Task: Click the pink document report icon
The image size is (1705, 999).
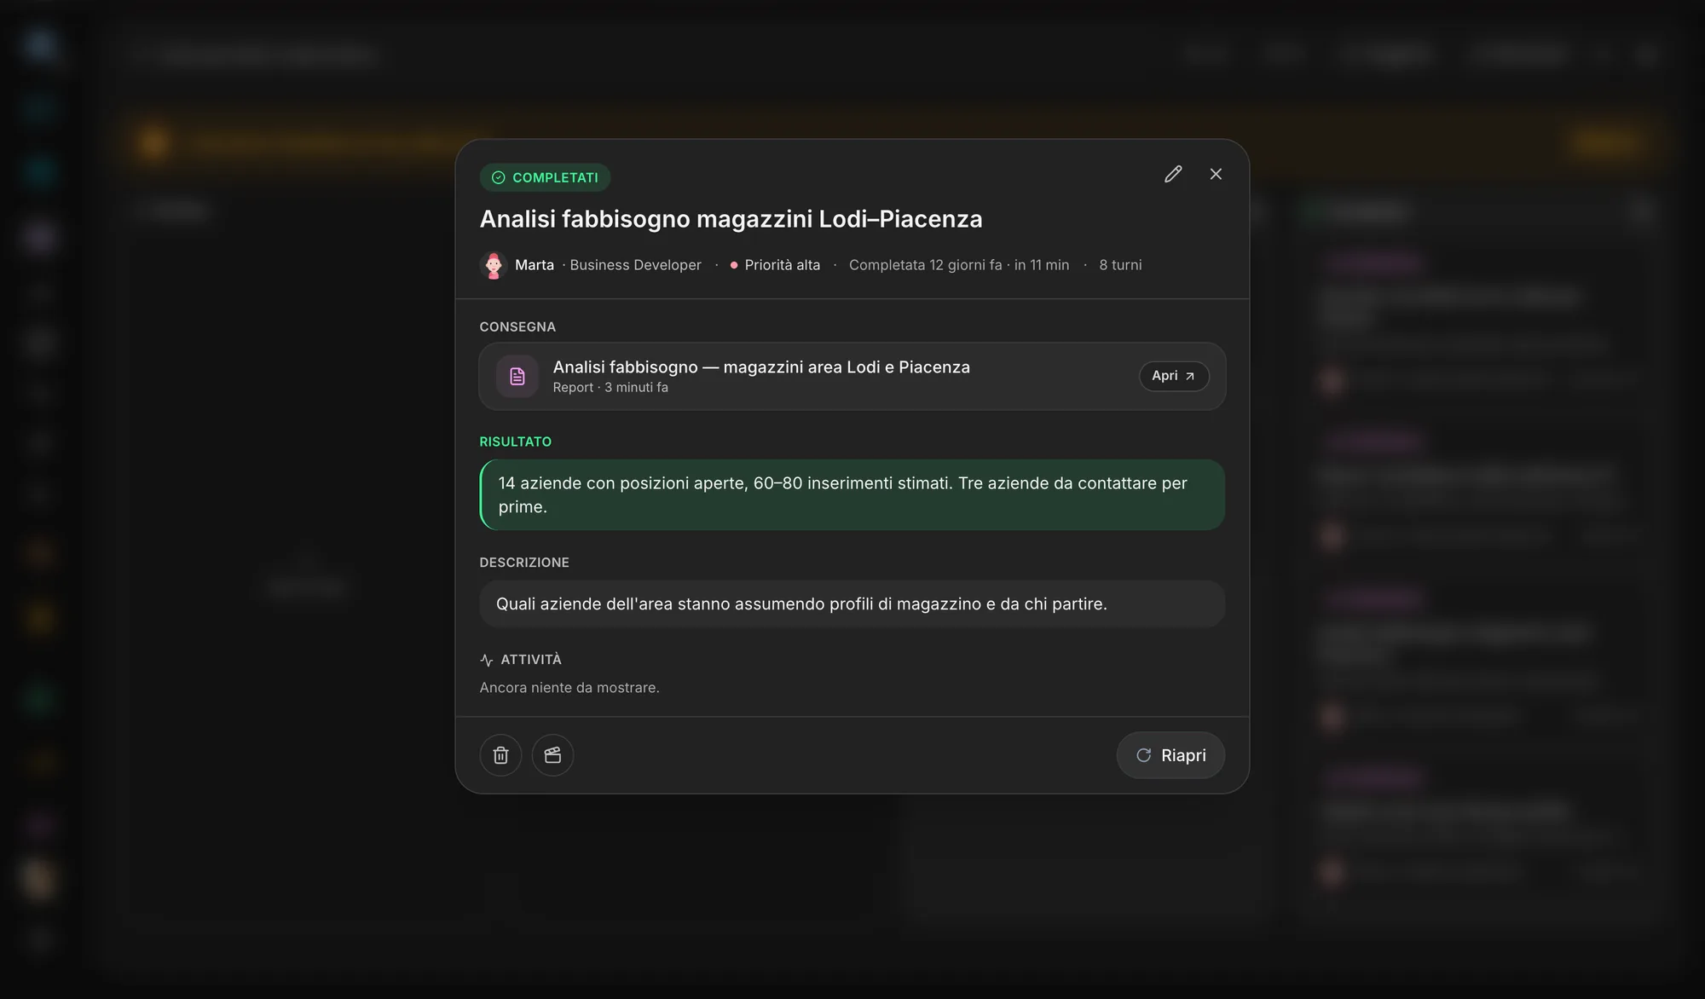Action: [x=517, y=376]
